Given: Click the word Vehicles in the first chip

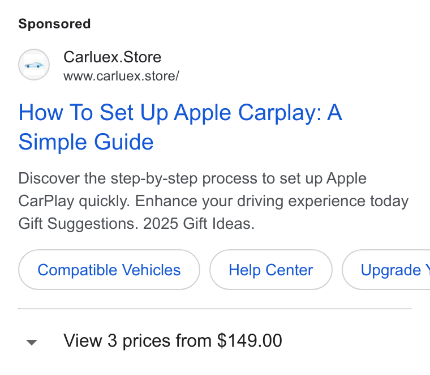Looking at the screenshot, I should point(152,270).
